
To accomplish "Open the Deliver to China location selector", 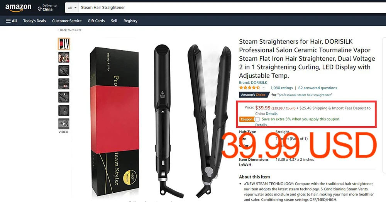I will (x=47, y=8).
